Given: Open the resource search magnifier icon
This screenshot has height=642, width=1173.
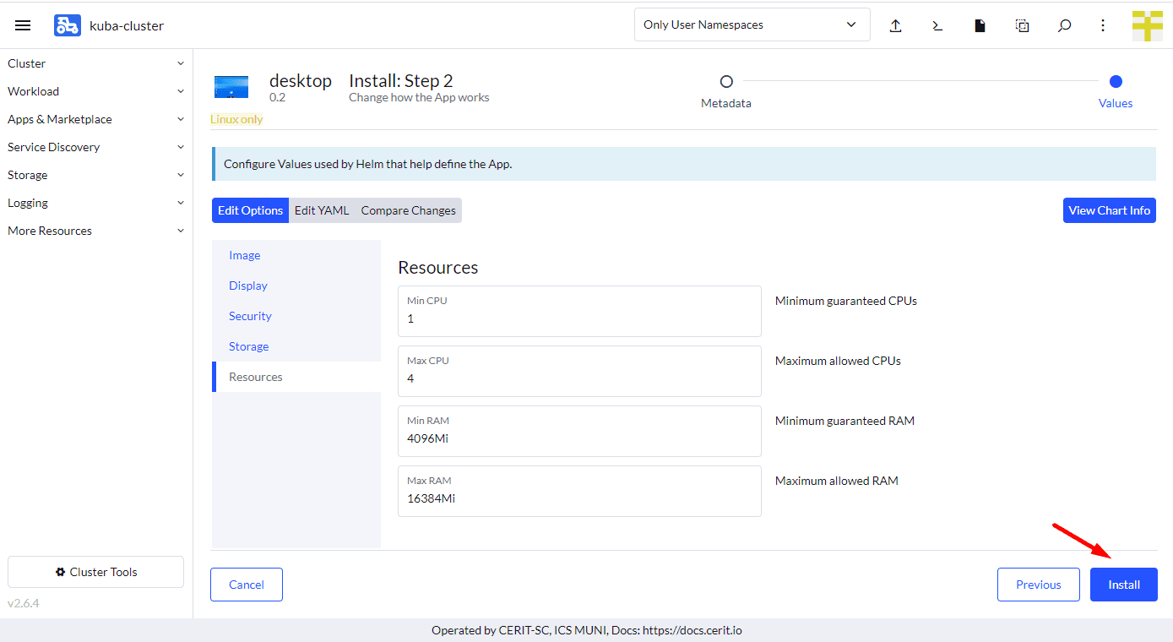Looking at the screenshot, I should click(x=1064, y=25).
